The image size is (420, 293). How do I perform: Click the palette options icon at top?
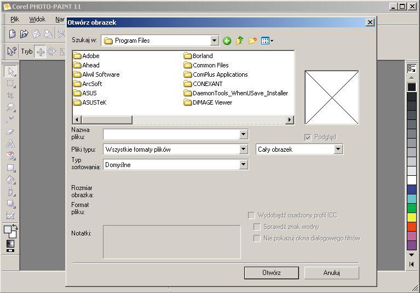pyautogui.click(x=411, y=68)
